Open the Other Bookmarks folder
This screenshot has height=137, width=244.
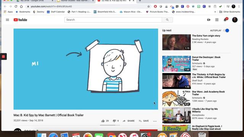click(x=230, y=12)
